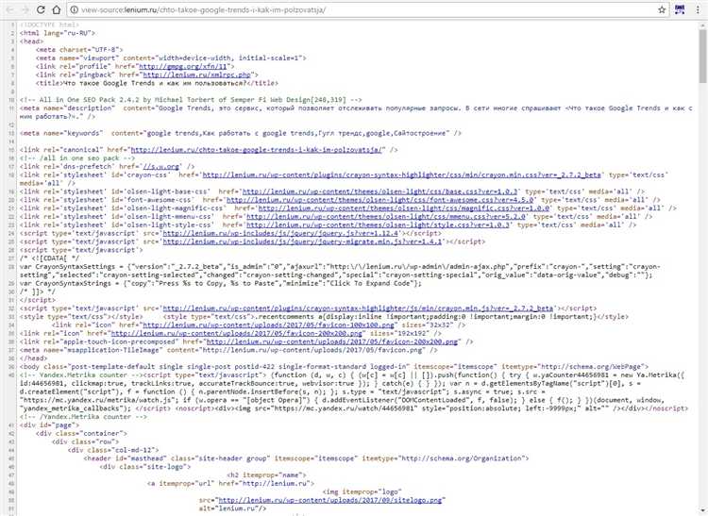The width and height of the screenshot is (708, 516).
Task: Open the browser home page
Action: click(57, 9)
